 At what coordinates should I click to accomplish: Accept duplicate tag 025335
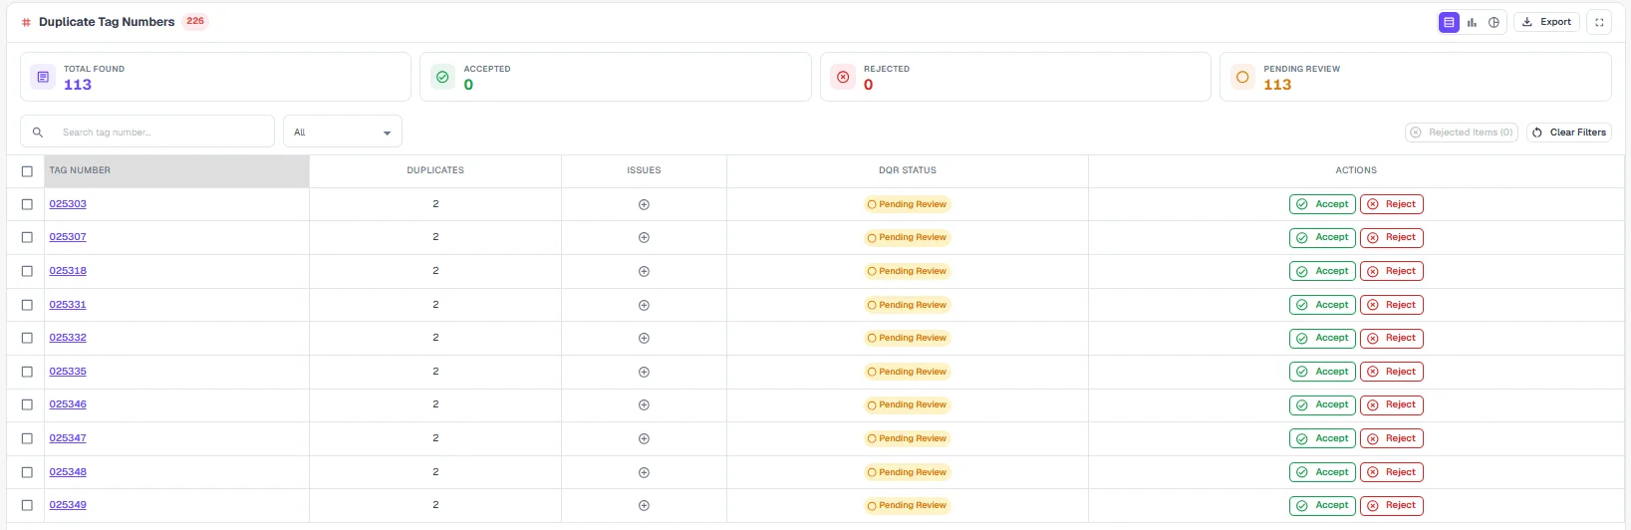pos(1322,372)
